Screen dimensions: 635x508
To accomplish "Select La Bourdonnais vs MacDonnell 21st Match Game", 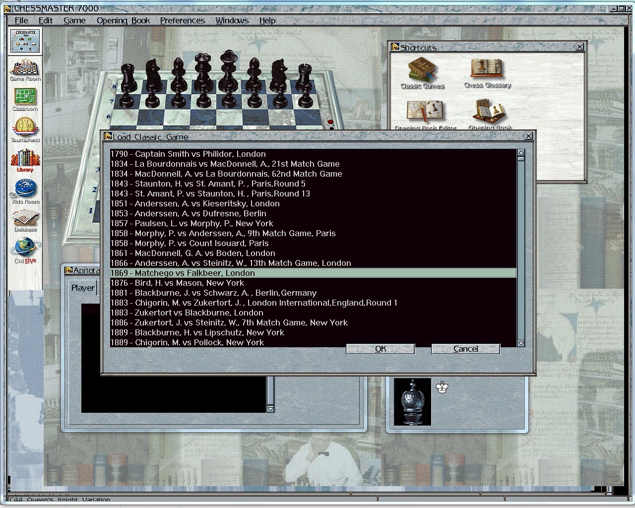I will (313, 164).
